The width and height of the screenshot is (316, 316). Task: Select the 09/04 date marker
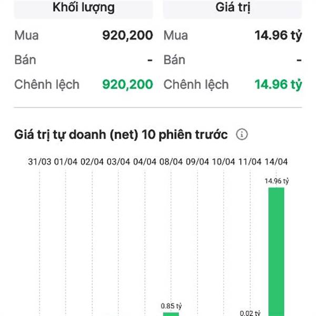point(197,162)
